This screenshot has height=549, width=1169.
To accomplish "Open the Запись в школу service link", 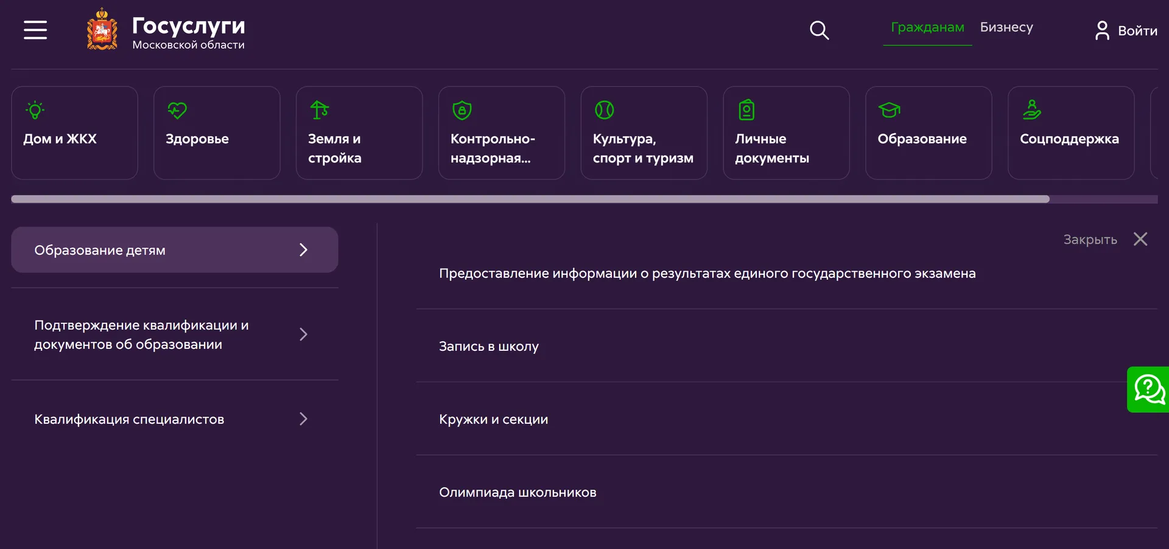I will tap(488, 347).
